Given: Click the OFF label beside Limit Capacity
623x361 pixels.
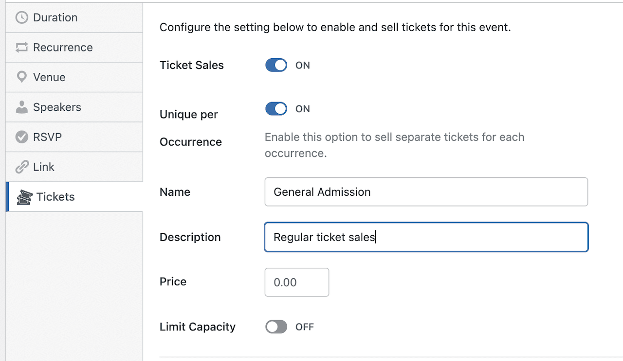Looking at the screenshot, I should pyautogui.click(x=305, y=327).
